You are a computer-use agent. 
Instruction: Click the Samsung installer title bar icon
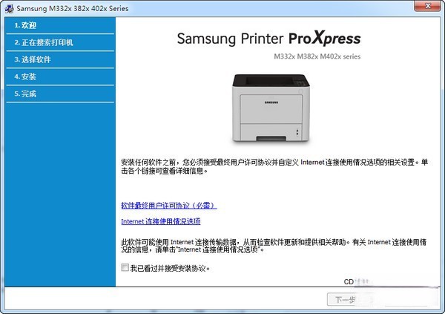click(9, 8)
